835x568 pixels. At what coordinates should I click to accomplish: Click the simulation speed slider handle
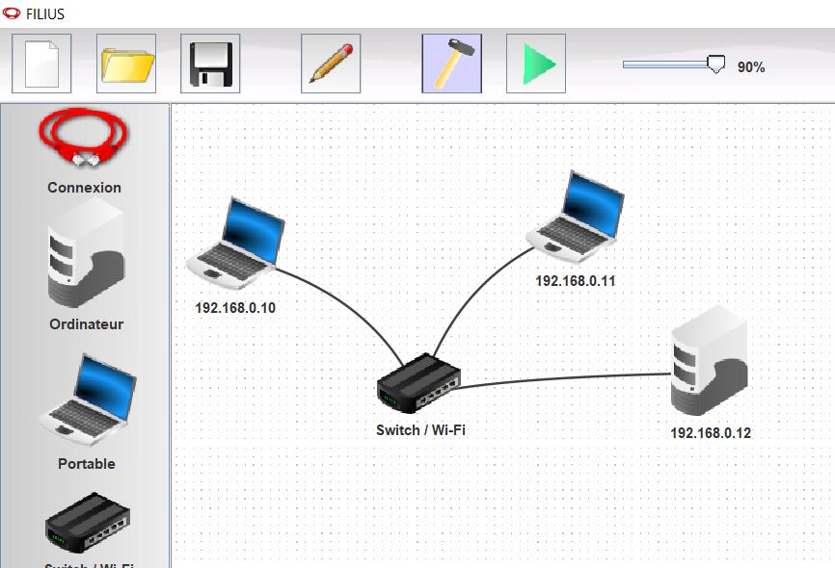[x=714, y=65]
